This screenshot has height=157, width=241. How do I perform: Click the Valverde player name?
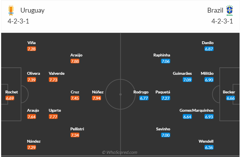coord(57,73)
